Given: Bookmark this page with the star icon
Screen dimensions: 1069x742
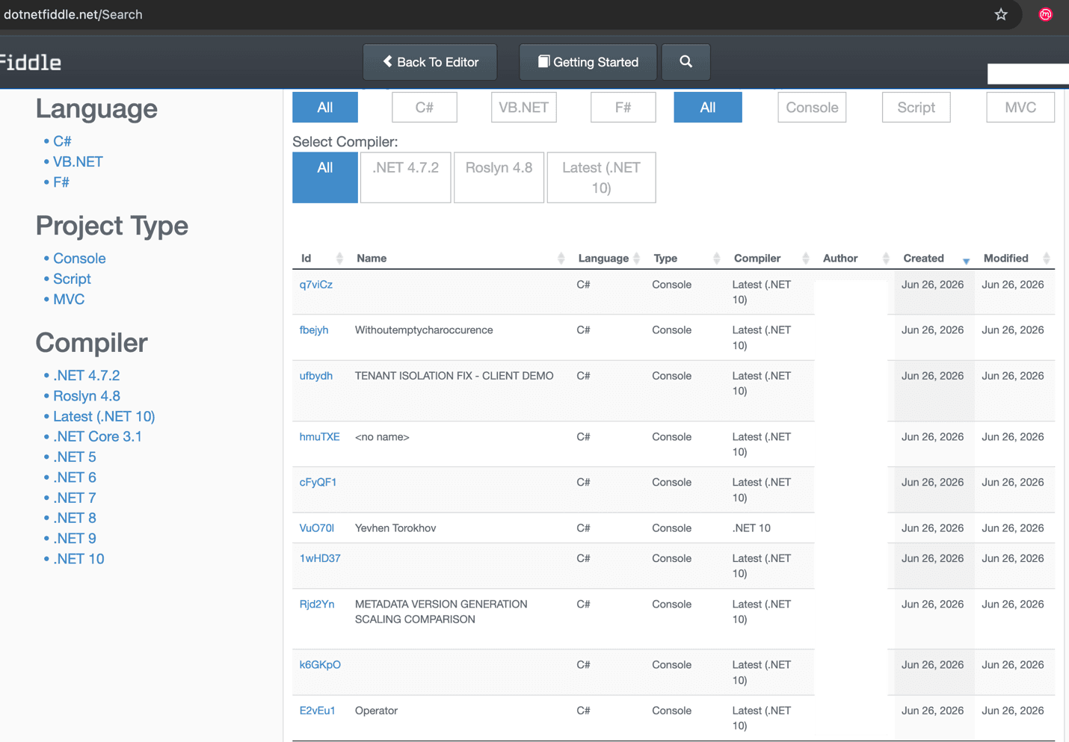Looking at the screenshot, I should (x=1001, y=14).
